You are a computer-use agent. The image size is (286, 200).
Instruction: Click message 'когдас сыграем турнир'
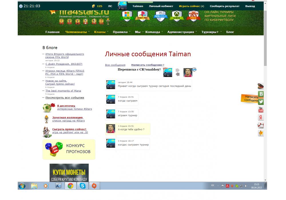click(128, 144)
